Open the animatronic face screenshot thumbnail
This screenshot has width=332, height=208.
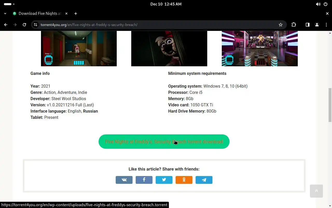169,48
